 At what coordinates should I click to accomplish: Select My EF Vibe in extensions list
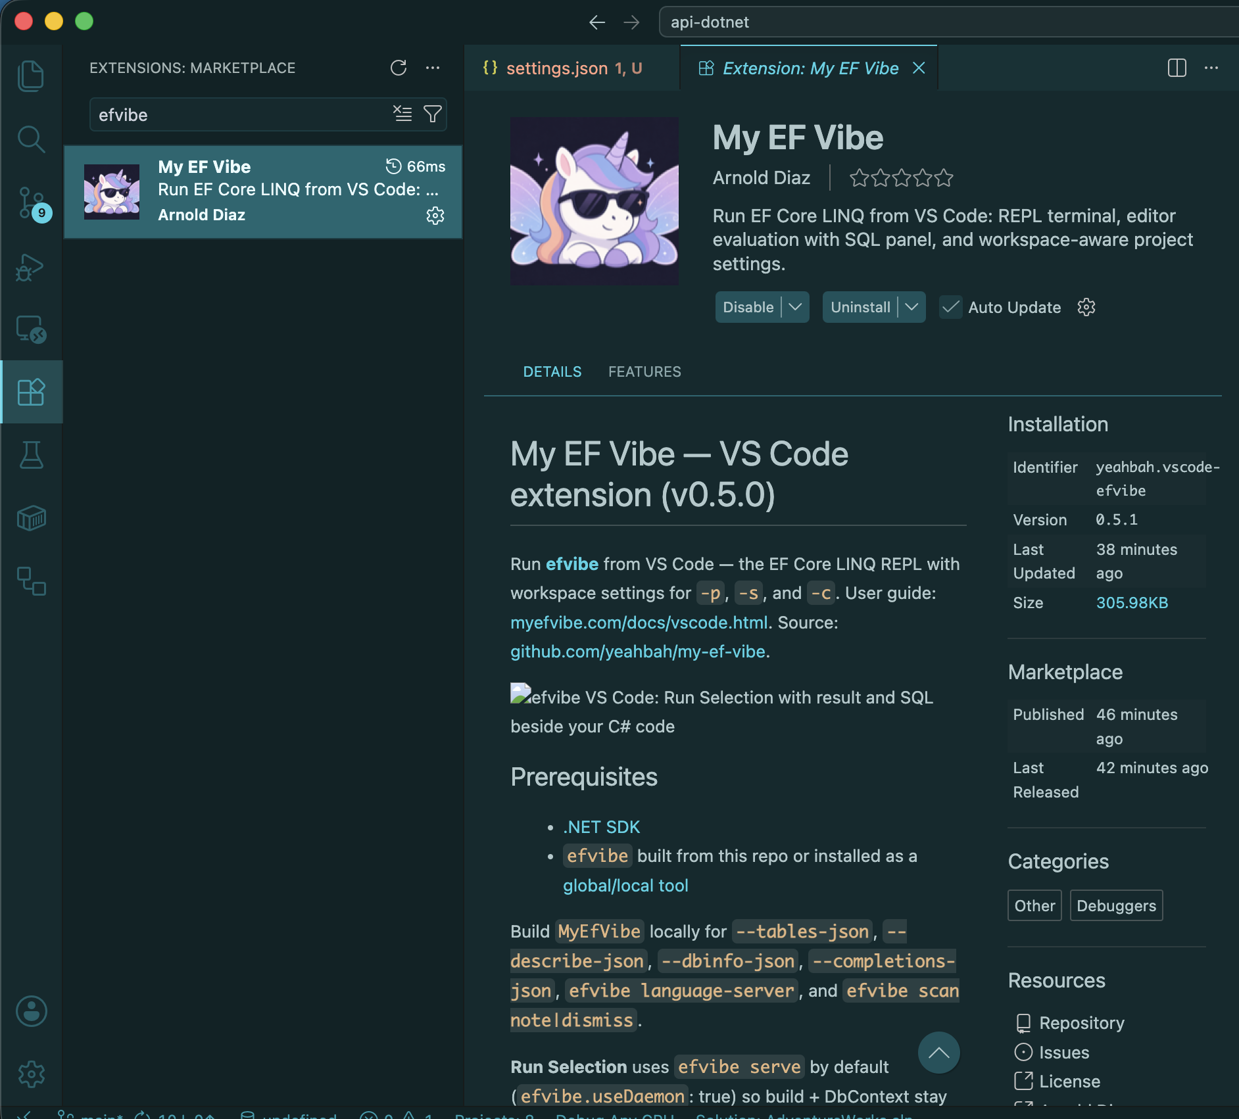click(x=263, y=191)
